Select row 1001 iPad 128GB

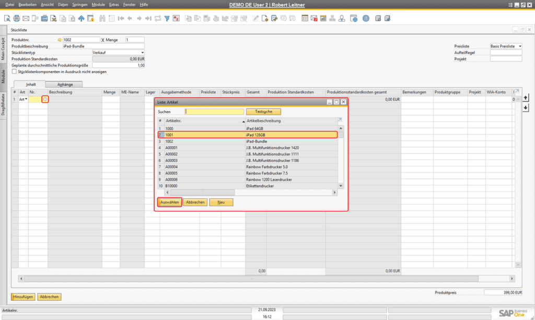pos(248,135)
